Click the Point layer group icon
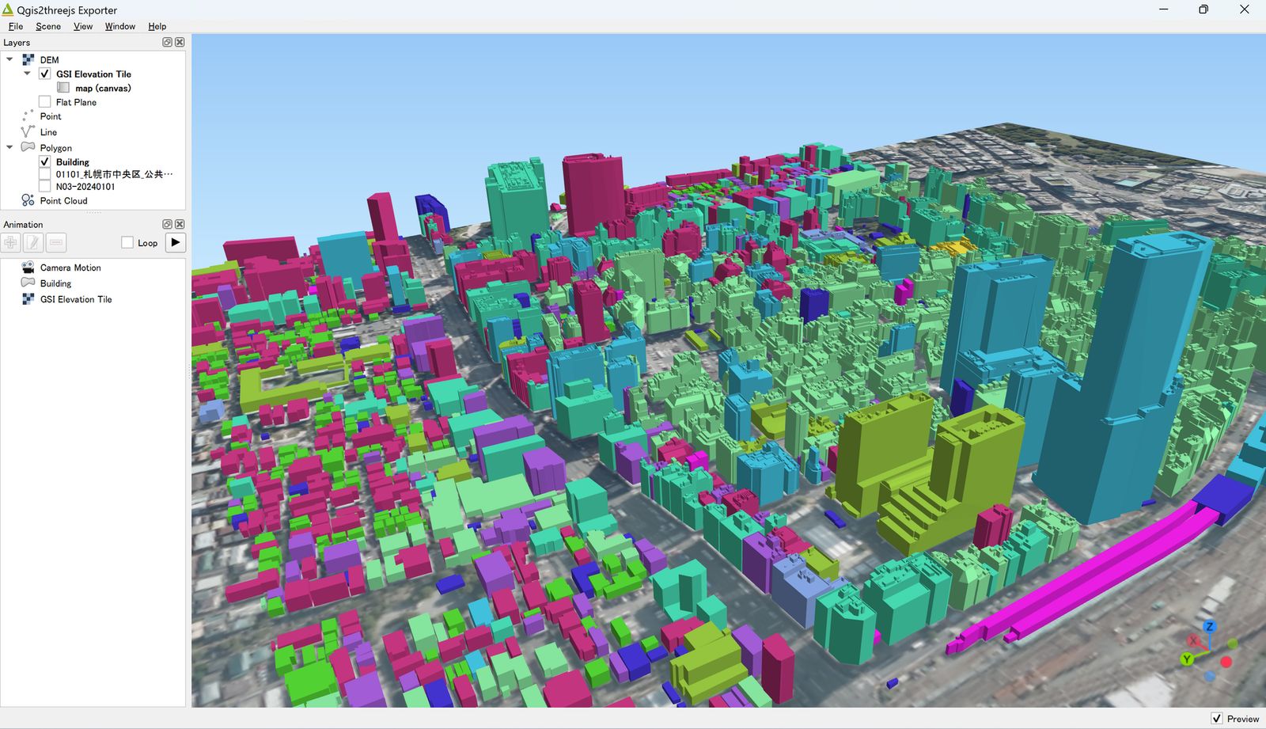 (x=28, y=116)
